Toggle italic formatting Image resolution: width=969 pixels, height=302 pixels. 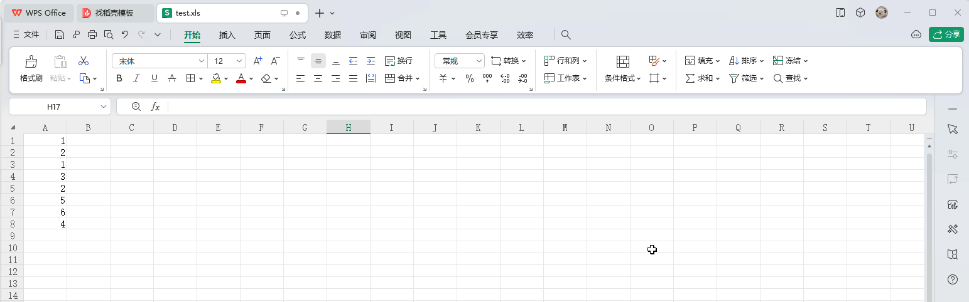136,78
